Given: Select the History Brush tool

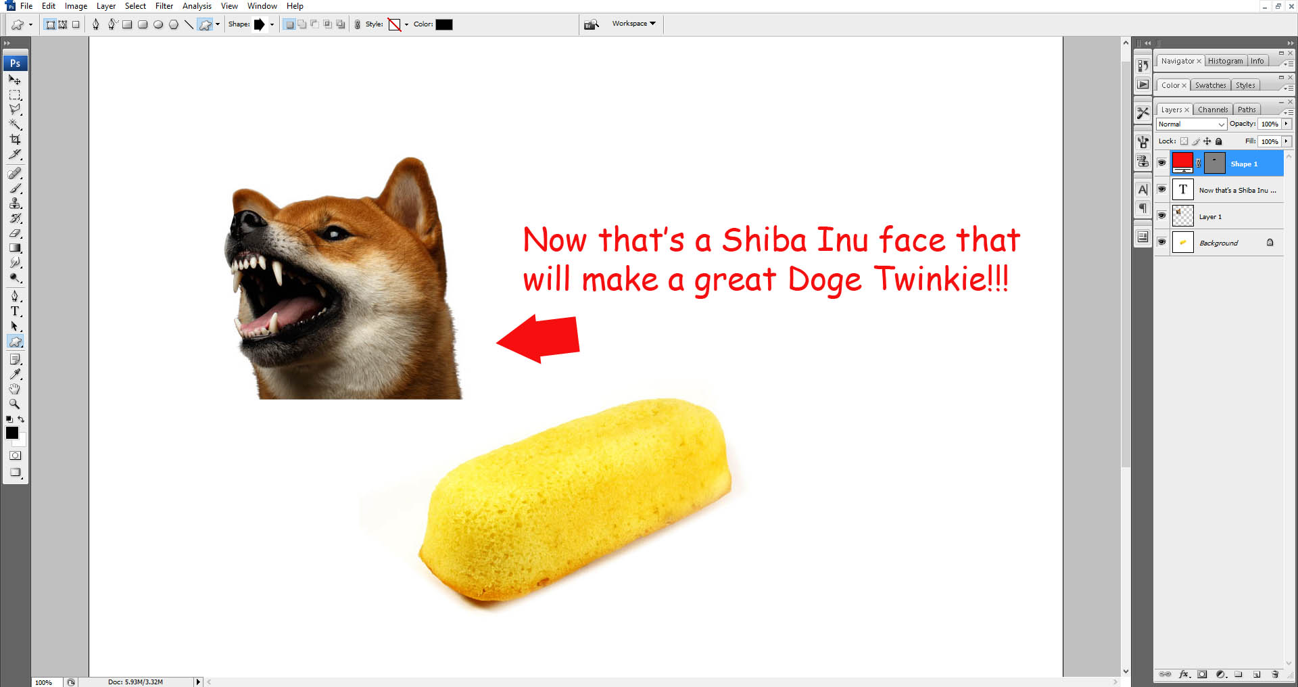Looking at the screenshot, I should [x=15, y=218].
